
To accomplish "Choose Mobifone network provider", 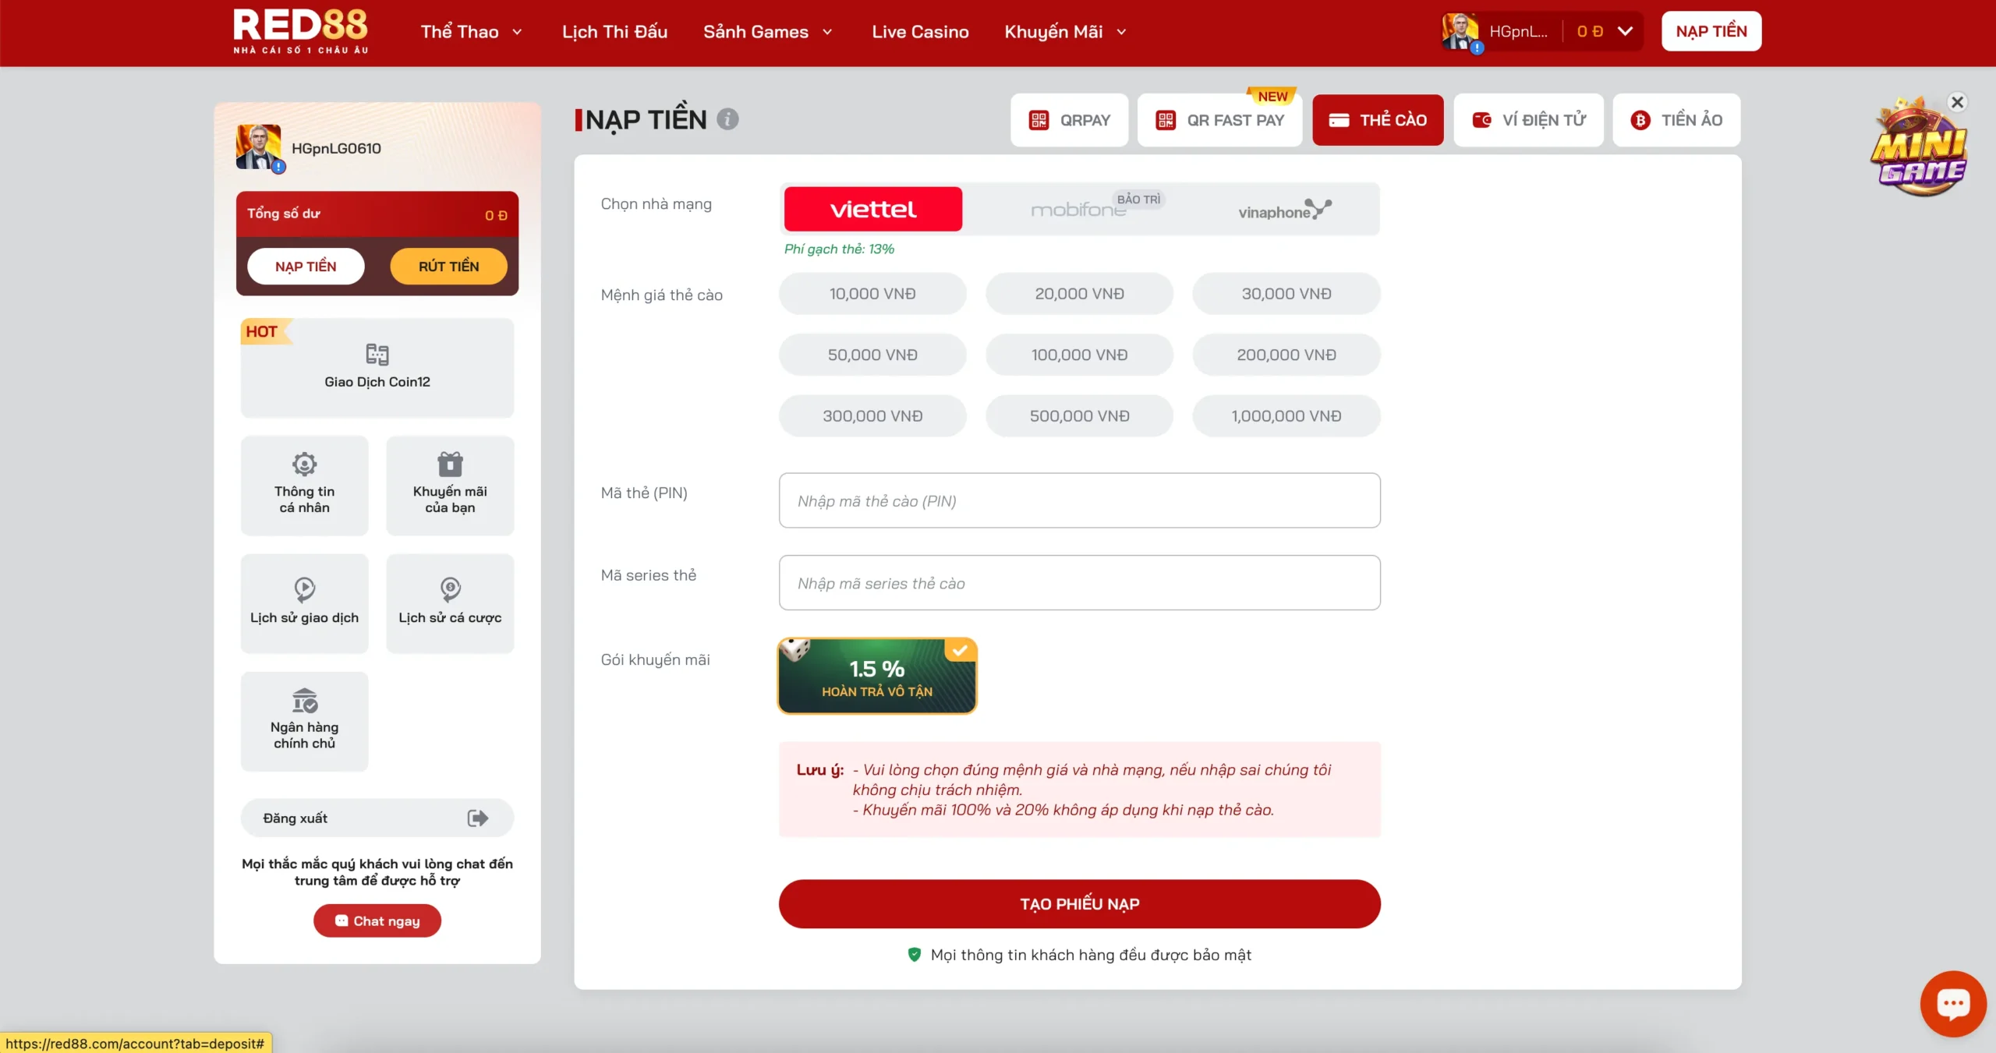I will point(1079,209).
